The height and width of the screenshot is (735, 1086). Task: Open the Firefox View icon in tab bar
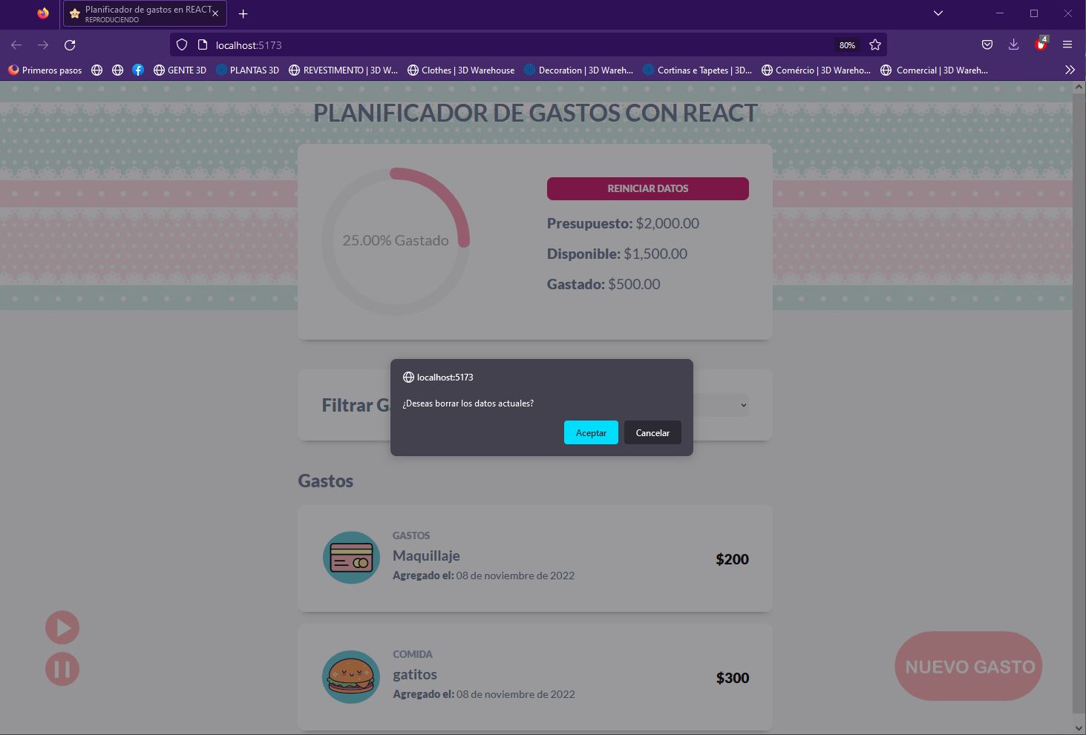(x=43, y=13)
